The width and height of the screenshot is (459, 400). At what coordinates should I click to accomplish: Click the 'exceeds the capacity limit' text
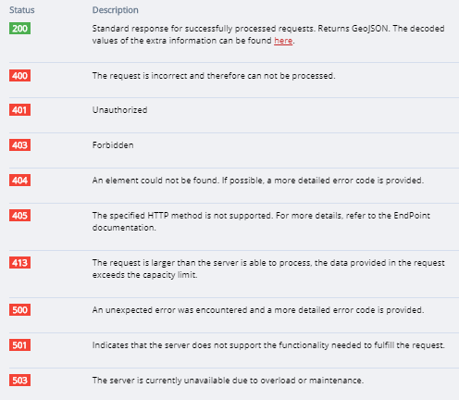click(144, 275)
